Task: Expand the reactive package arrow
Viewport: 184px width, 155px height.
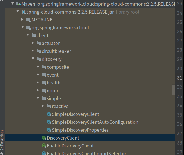Action: (43, 106)
